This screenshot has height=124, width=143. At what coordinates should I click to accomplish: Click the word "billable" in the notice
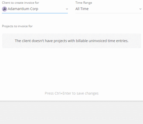(x=82, y=41)
